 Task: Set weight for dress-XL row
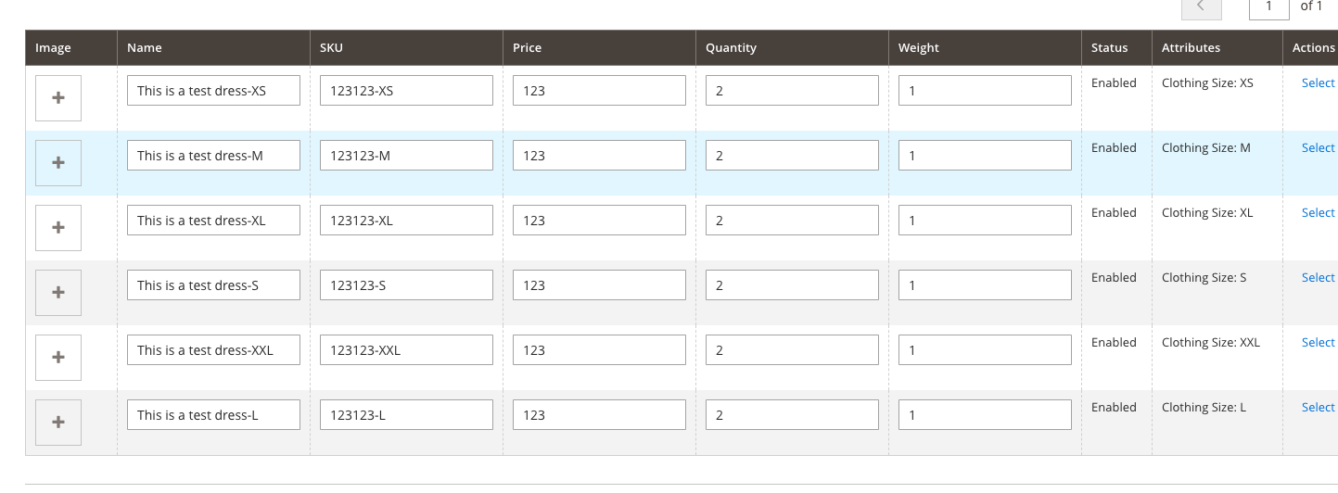click(985, 221)
